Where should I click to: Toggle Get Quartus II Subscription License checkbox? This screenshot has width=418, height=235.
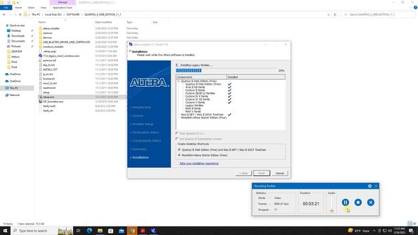tap(177, 139)
